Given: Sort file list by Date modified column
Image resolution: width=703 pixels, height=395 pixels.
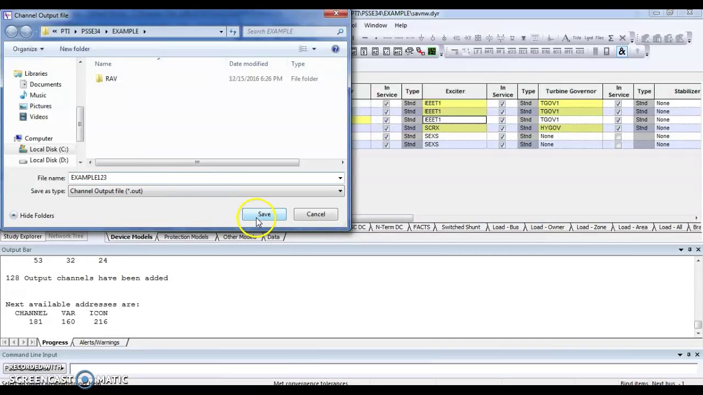Looking at the screenshot, I should (248, 64).
